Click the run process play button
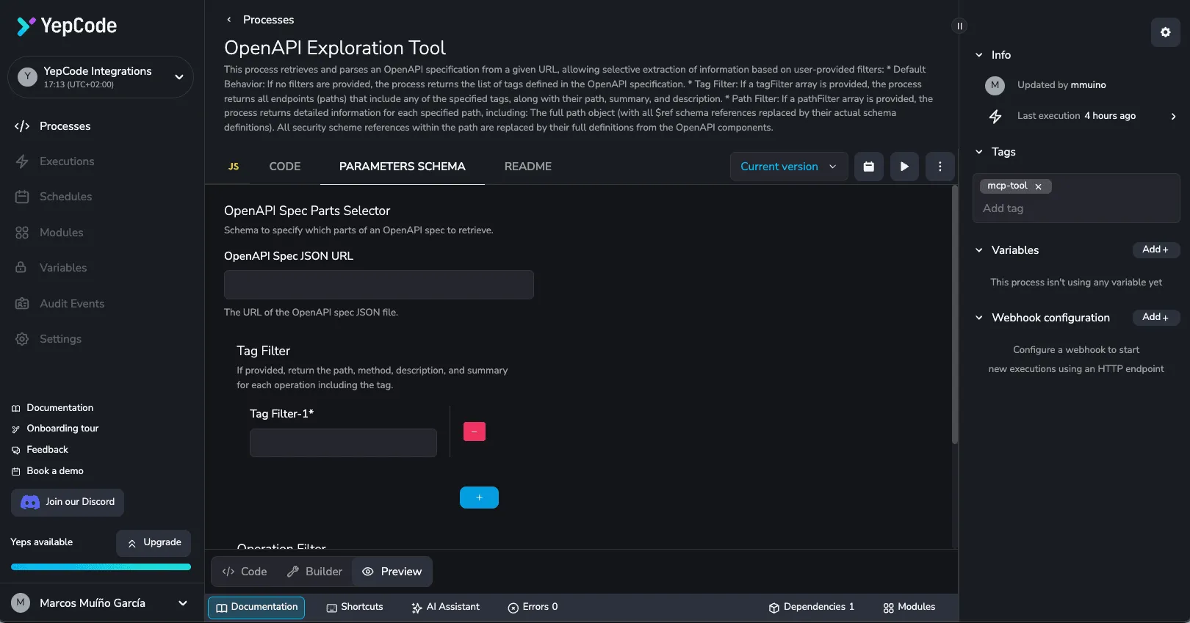 (904, 167)
